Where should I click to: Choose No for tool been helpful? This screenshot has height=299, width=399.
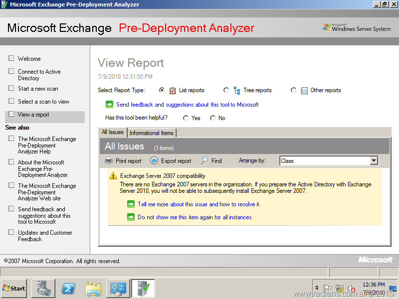point(213,118)
